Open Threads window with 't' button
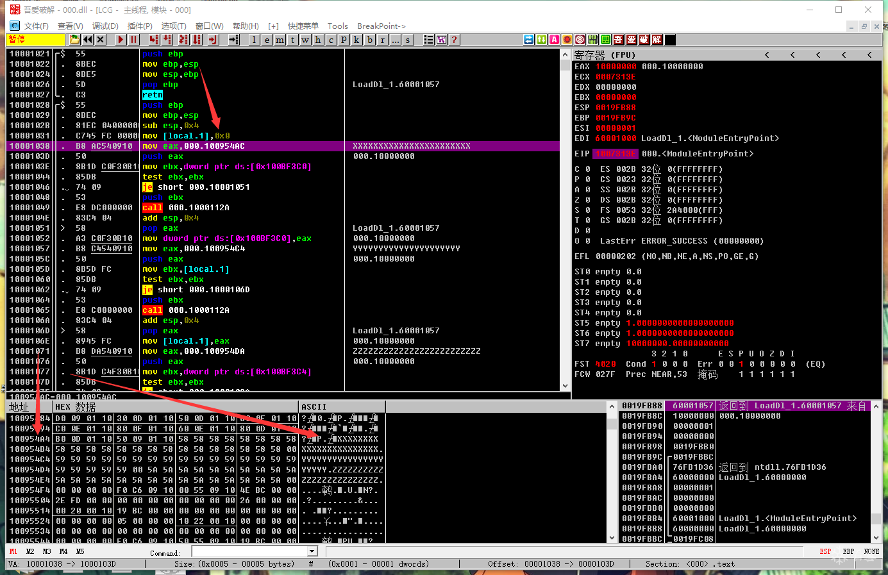Viewport: 888px width, 575px height. pos(293,40)
